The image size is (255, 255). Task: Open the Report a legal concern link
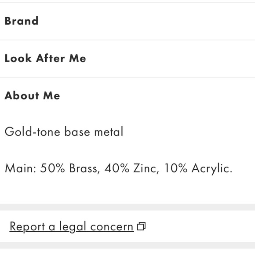(72, 226)
